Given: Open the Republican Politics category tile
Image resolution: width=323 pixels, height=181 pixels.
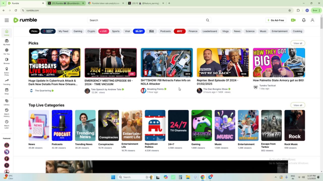Looking at the screenshot, I should [155, 125].
